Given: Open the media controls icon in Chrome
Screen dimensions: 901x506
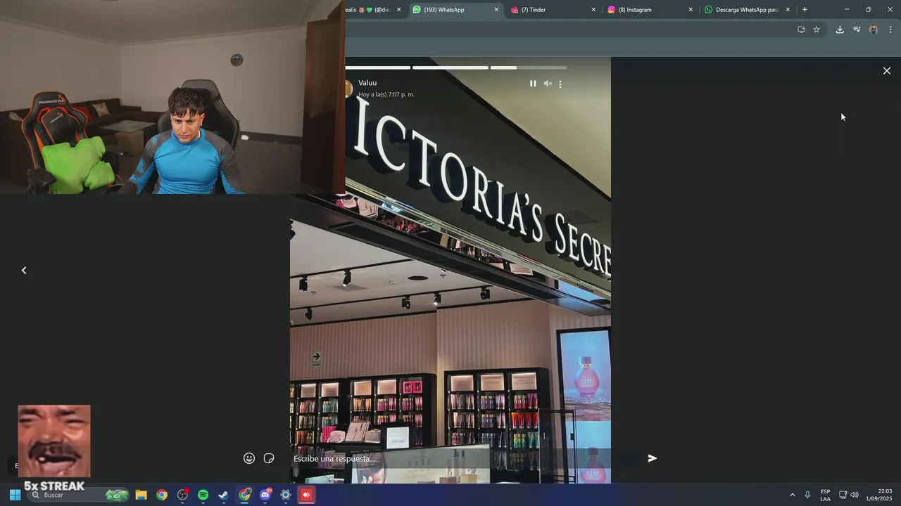Looking at the screenshot, I should [x=857, y=30].
